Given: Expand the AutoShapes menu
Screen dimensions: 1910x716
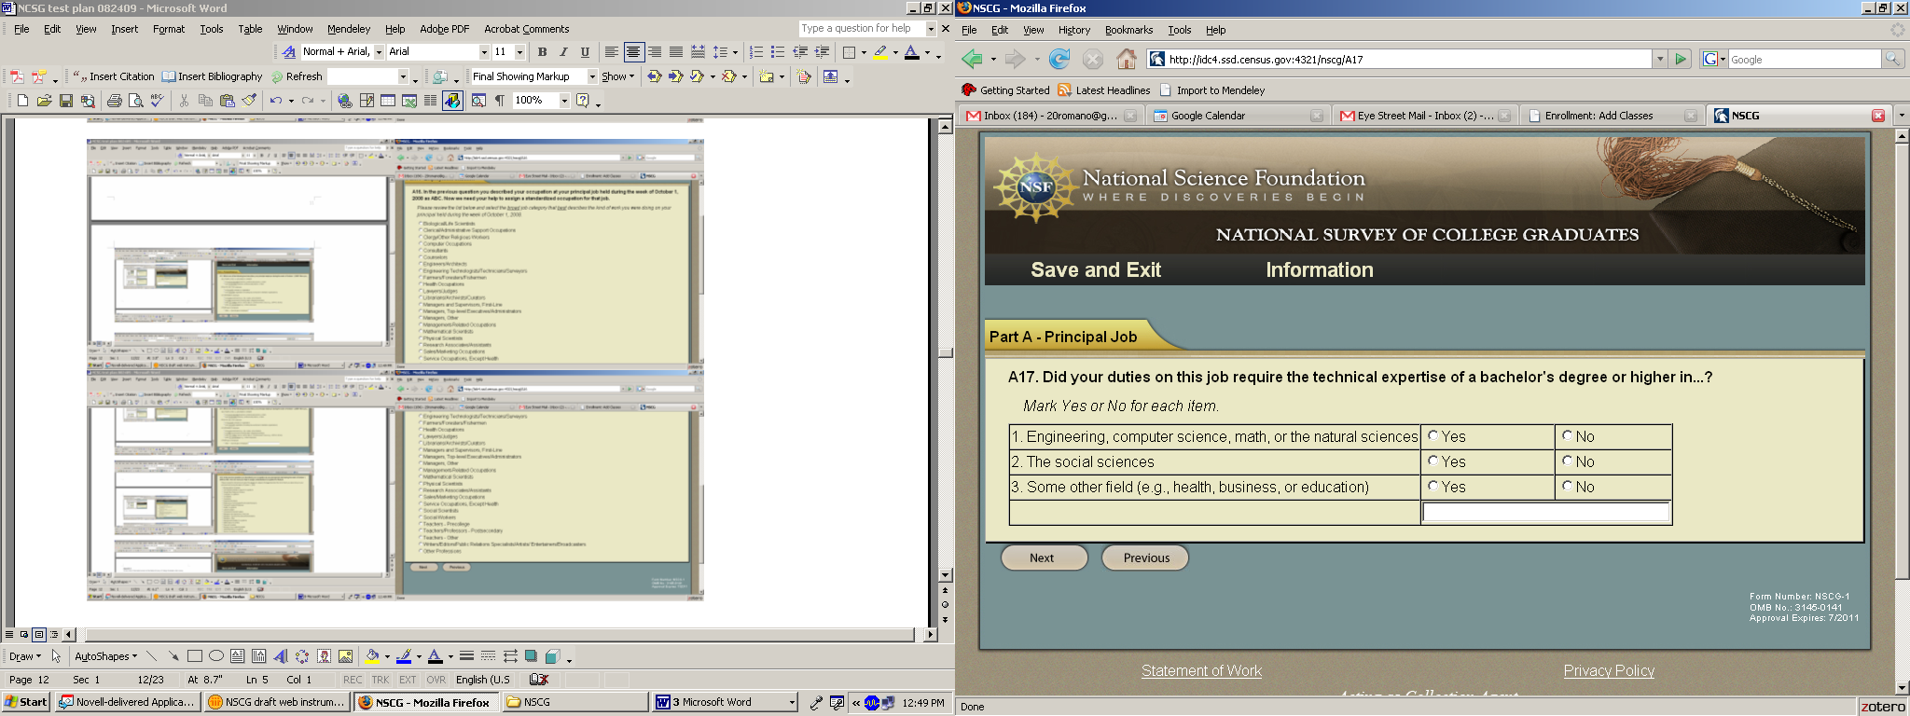Looking at the screenshot, I should tap(105, 656).
